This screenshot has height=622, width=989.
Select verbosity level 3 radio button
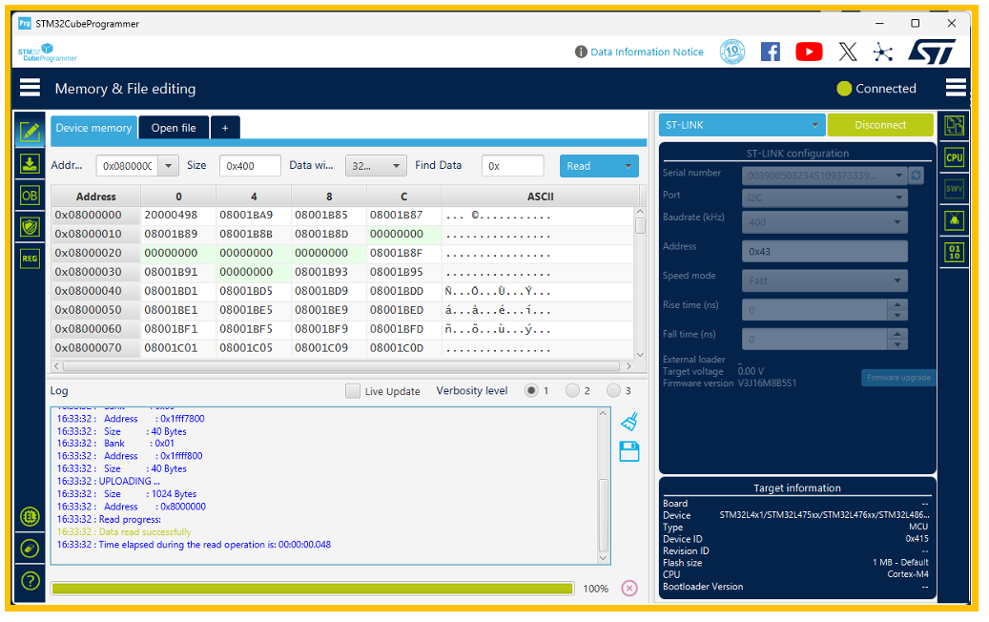coord(613,391)
